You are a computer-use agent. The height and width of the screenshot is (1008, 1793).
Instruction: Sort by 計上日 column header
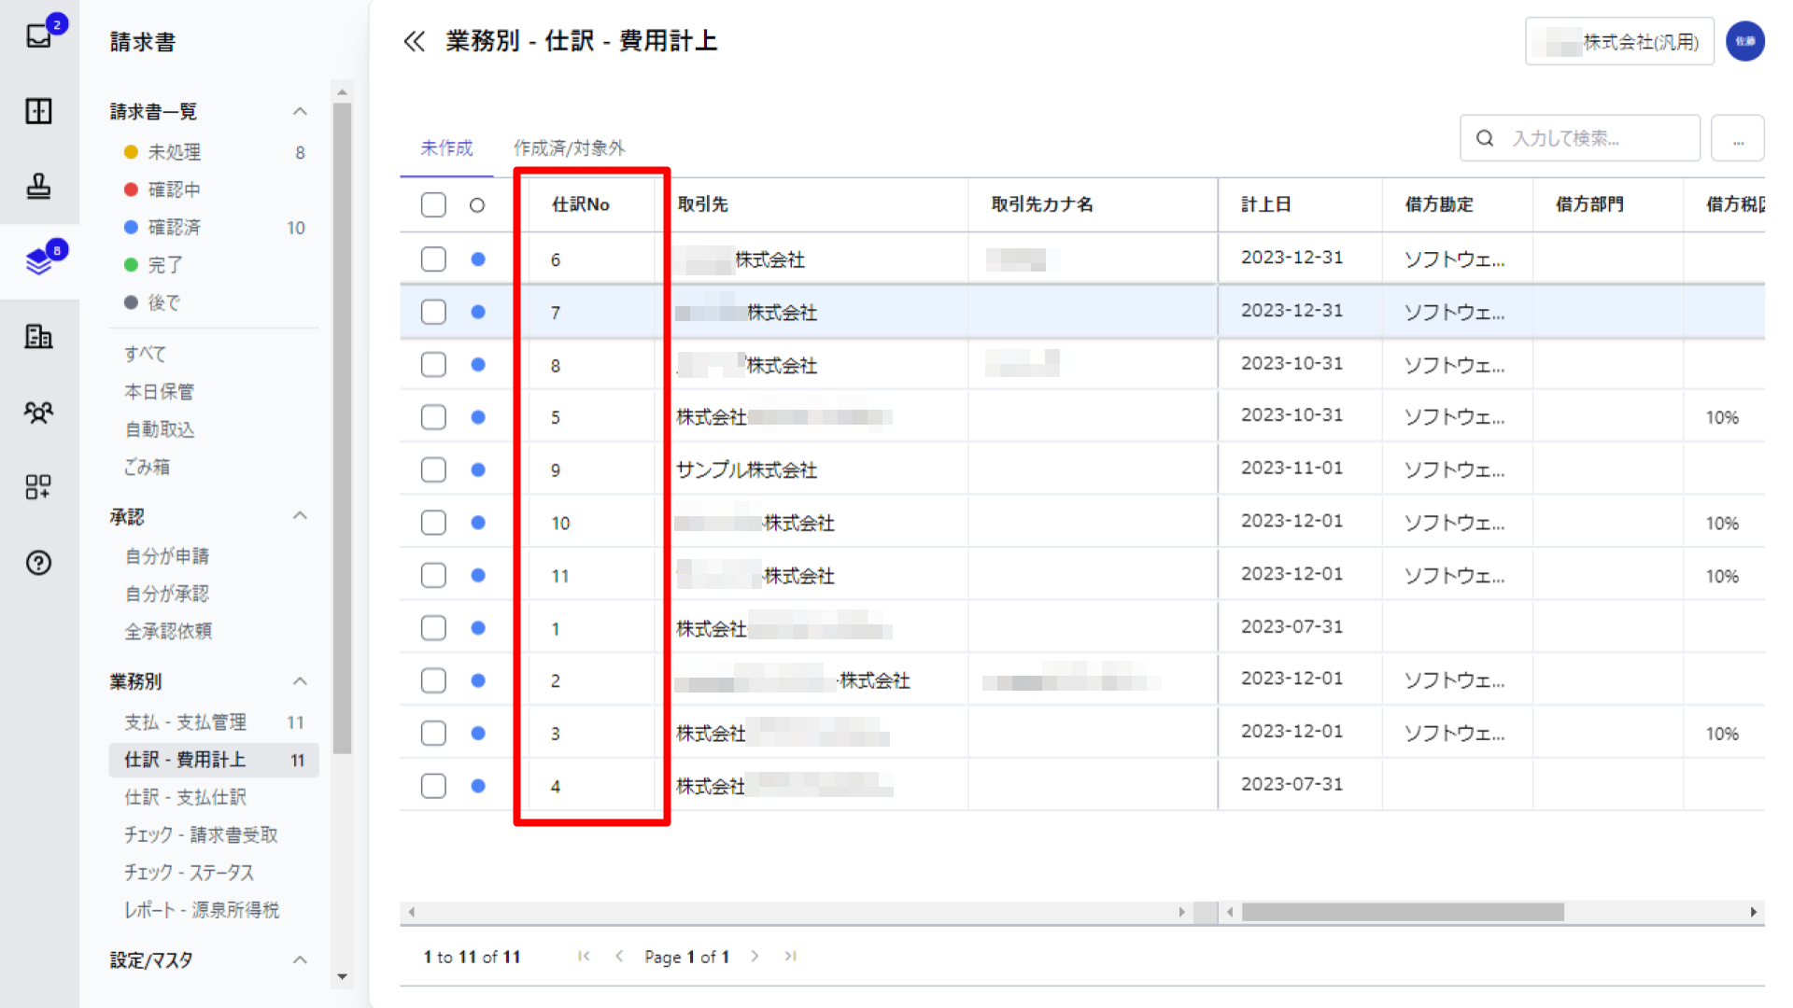point(1265,204)
